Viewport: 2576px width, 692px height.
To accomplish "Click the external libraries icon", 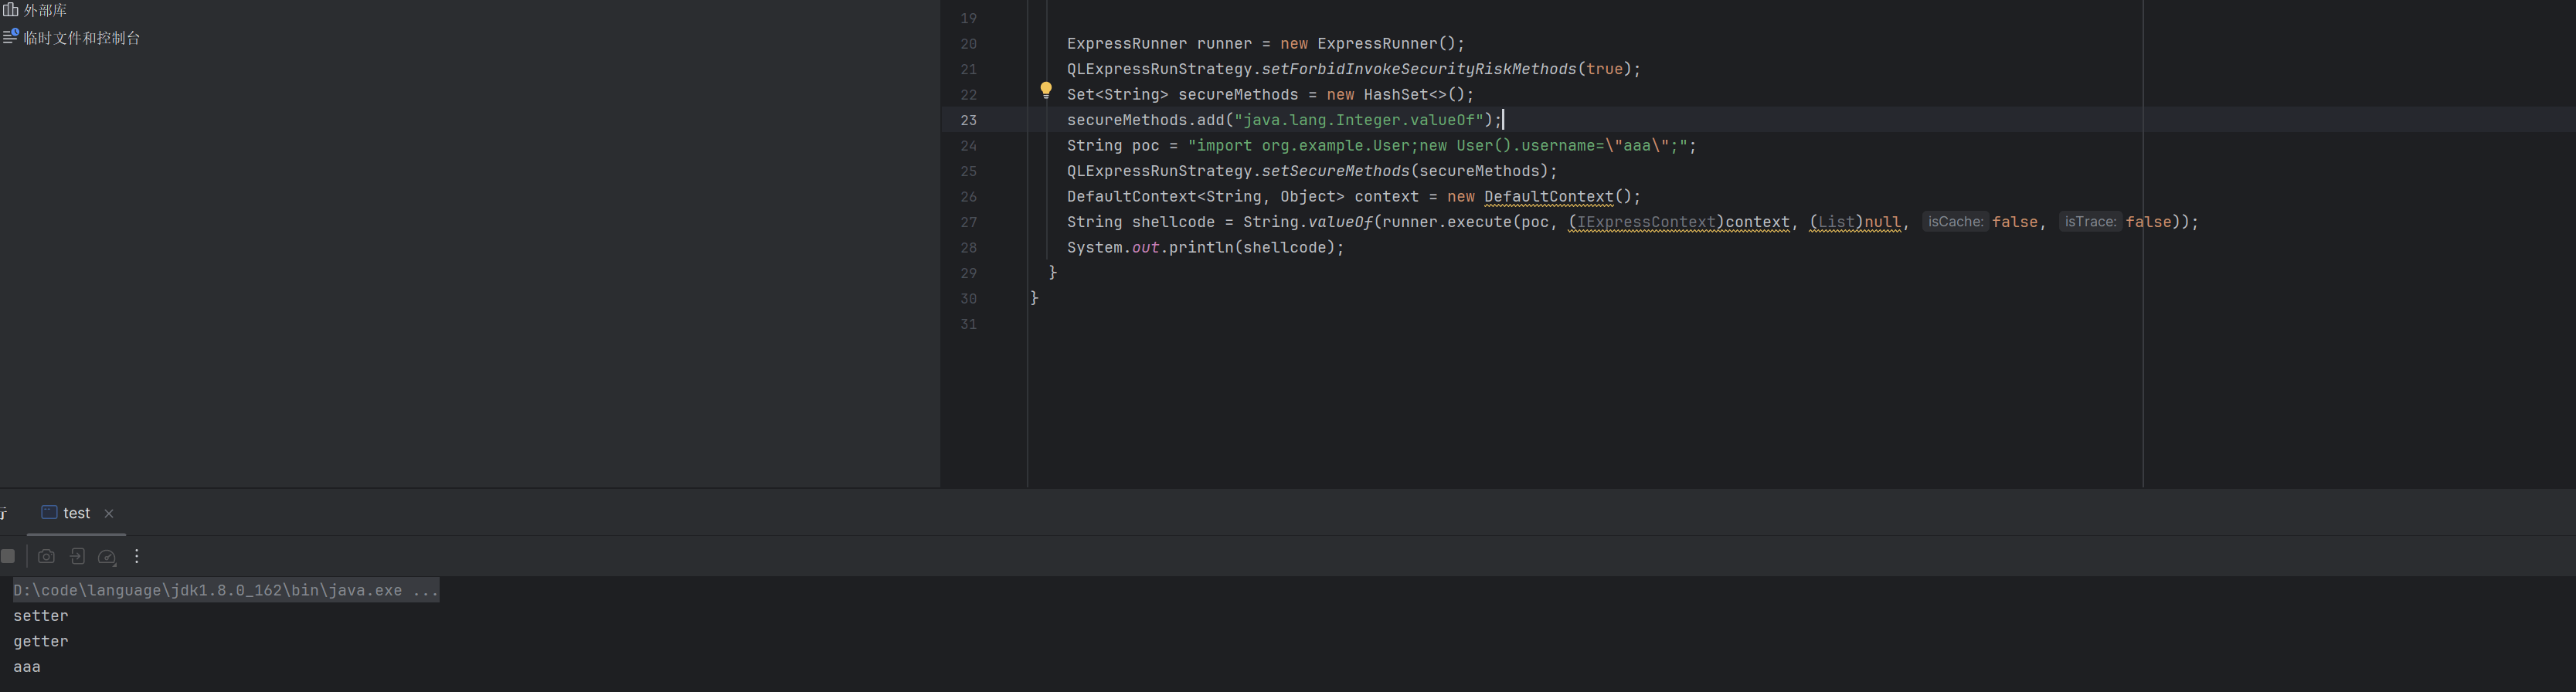I will coord(10,10).
